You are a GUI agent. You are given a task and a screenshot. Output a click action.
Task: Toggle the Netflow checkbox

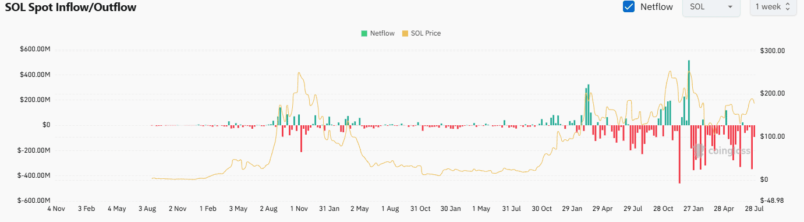pos(629,7)
